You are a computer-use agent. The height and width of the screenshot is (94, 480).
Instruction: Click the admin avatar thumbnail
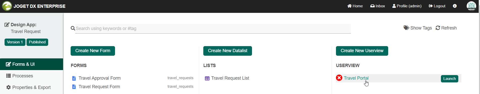point(471,6)
